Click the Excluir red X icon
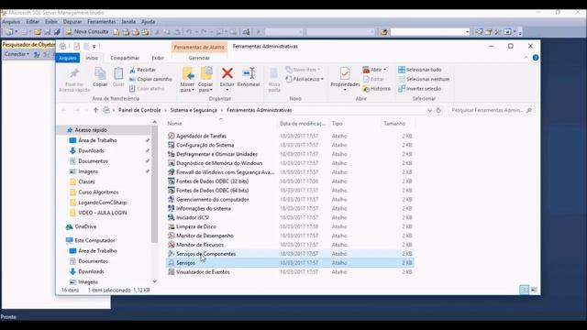This screenshot has height=330, width=587. point(227,73)
